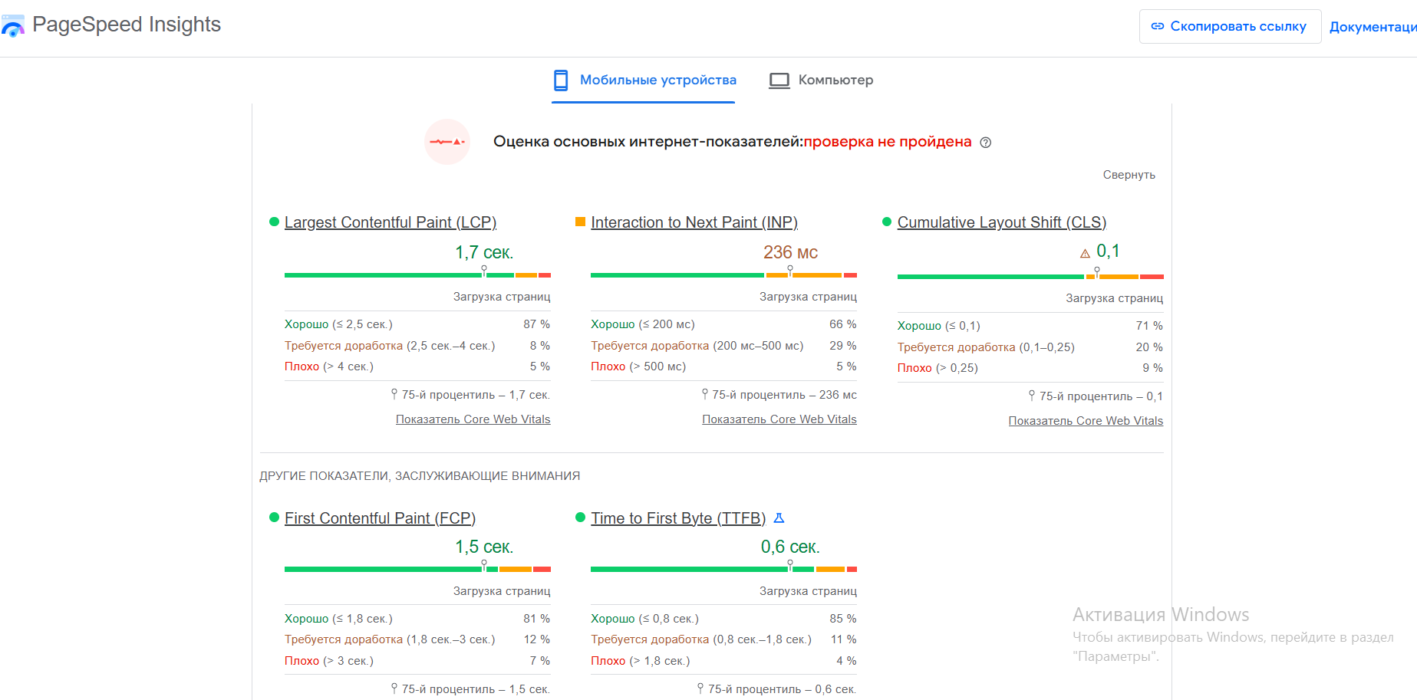Click the text 75-й процентиль – 1,7 сек.
Image resolution: width=1417 pixels, height=700 pixels.
[476, 395]
